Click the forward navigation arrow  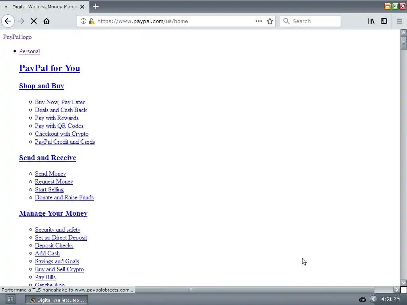(21, 21)
